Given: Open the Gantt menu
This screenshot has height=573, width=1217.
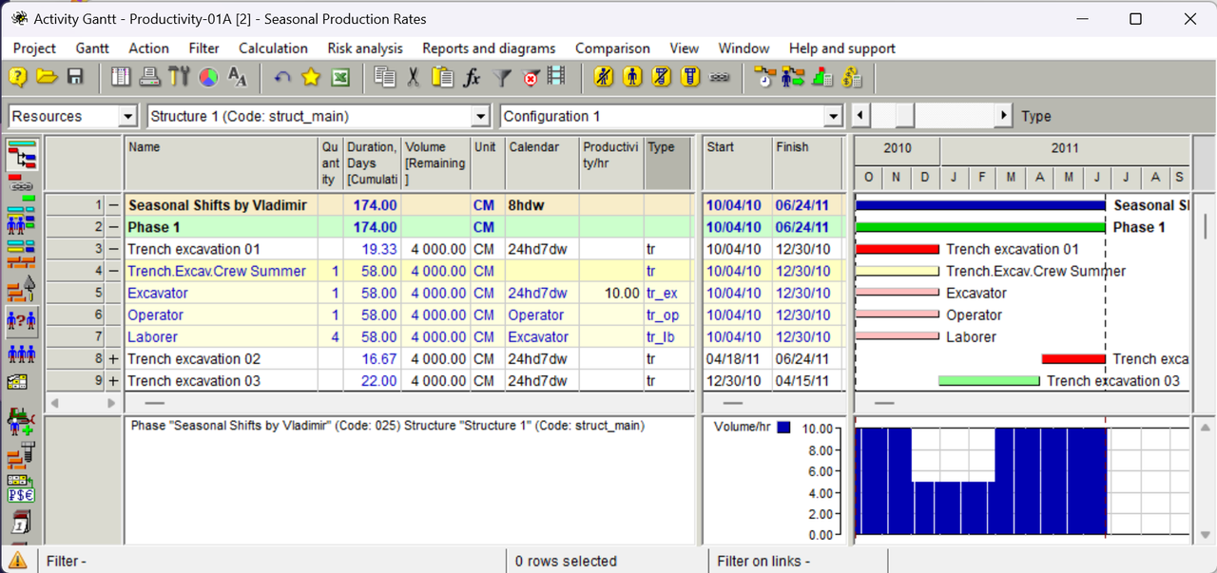Looking at the screenshot, I should point(92,48).
